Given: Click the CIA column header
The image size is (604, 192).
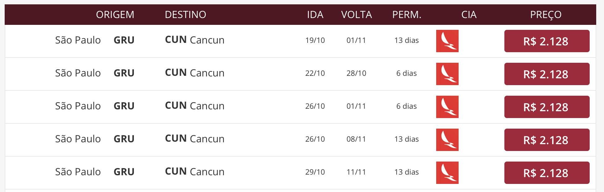Looking at the screenshot, I should 469,15.
